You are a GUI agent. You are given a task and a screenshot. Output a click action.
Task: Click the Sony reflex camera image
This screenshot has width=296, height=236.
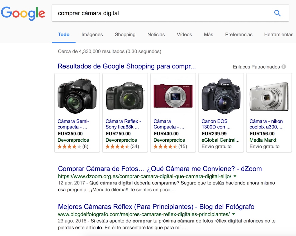pos(125,96)
